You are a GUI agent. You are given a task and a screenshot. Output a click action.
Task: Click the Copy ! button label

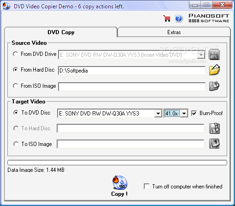point(119,194)
